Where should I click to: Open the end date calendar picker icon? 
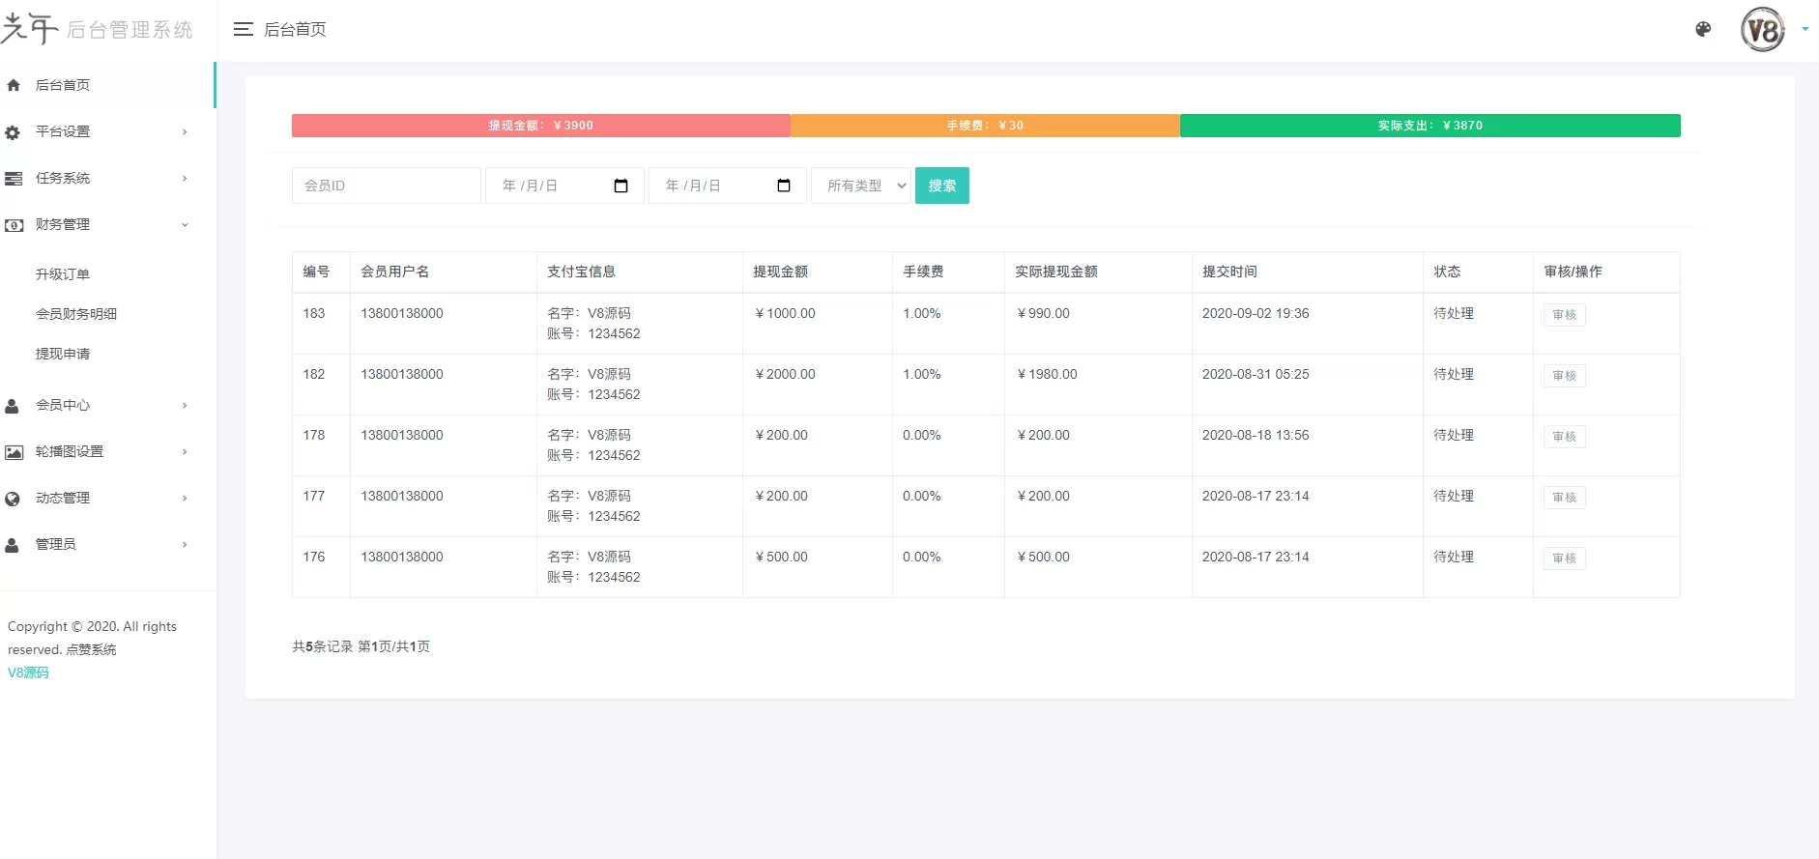(784, 186)
